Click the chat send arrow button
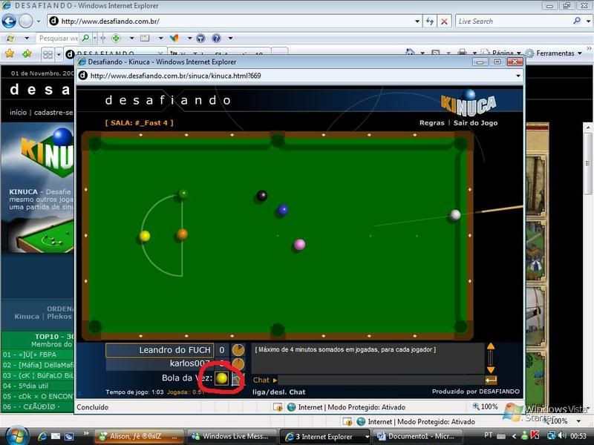This screenshot has width=594, height=445. (490, 380)
